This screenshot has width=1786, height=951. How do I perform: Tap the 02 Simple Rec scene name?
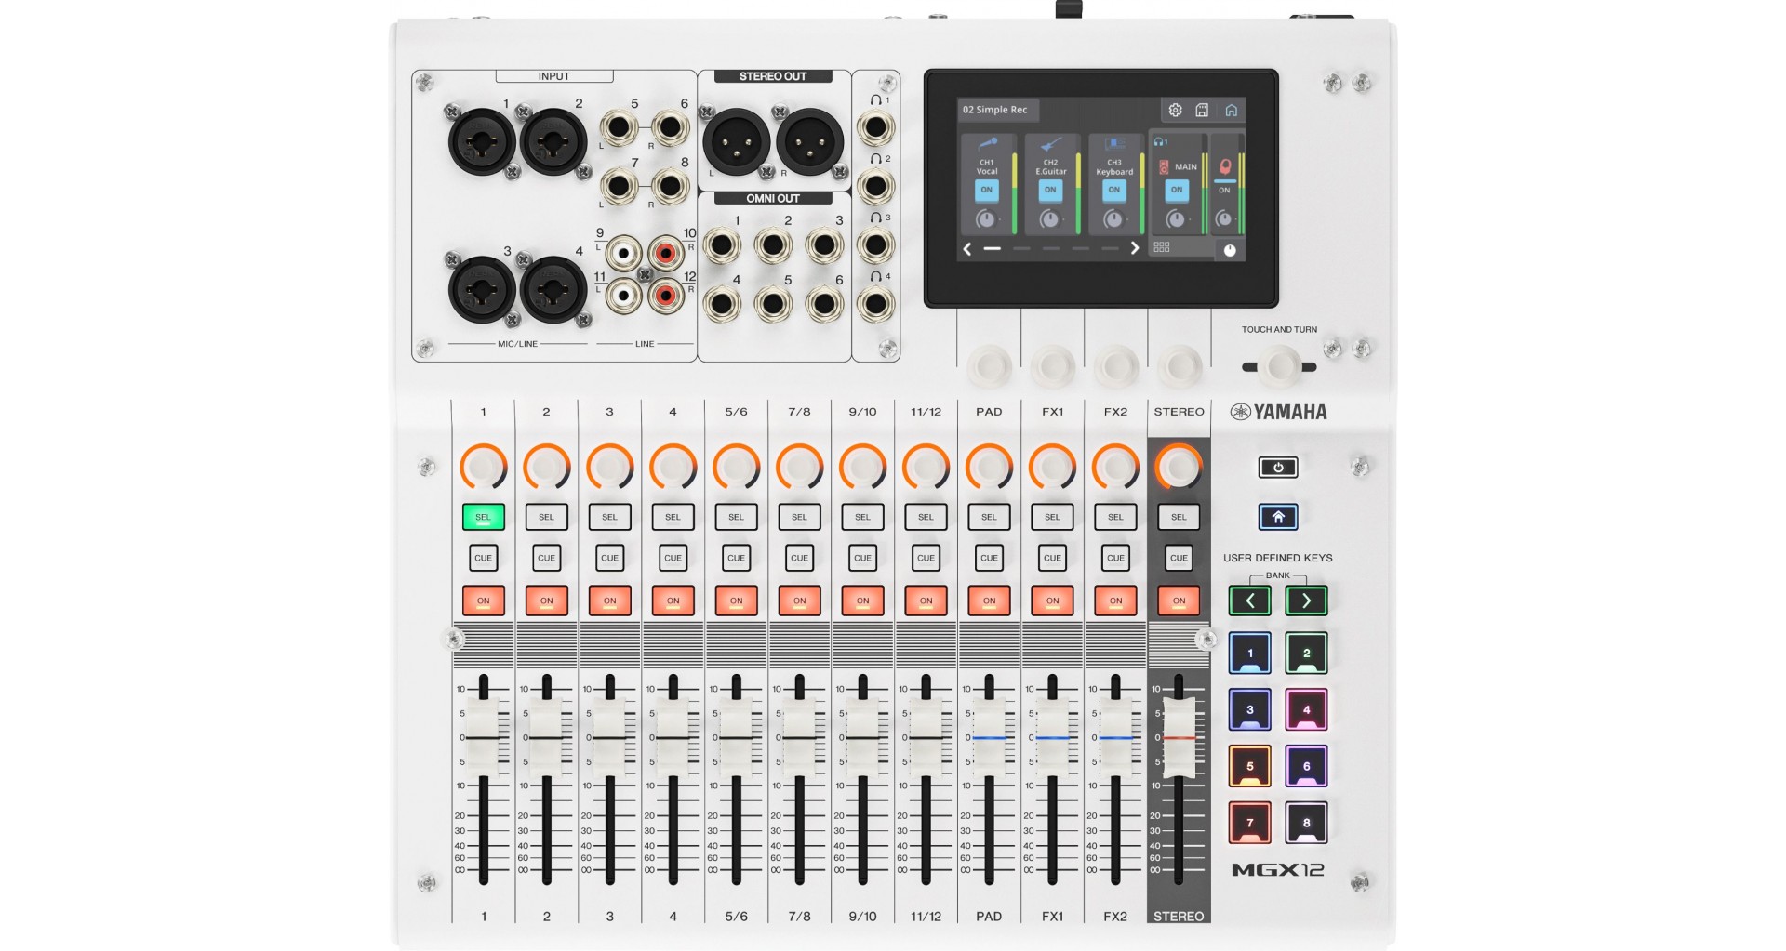click(996, 110)
